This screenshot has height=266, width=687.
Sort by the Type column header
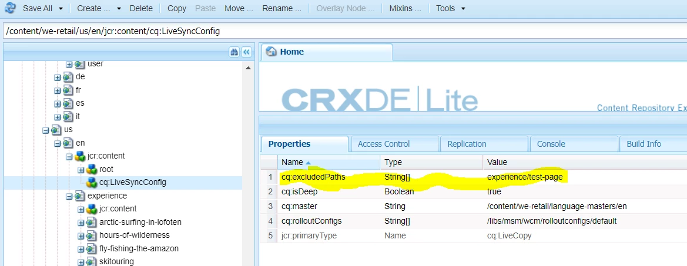click(431, 162)
